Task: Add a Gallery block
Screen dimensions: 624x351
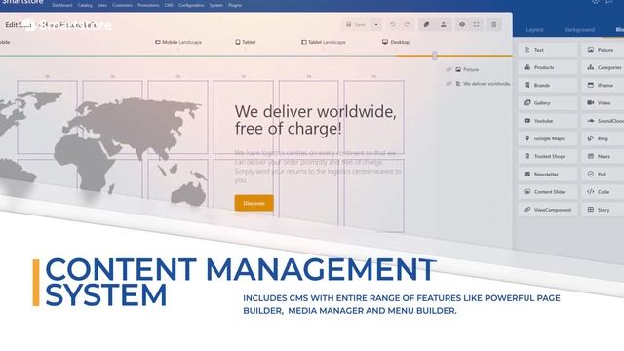Action: click(x=548, y=103)
